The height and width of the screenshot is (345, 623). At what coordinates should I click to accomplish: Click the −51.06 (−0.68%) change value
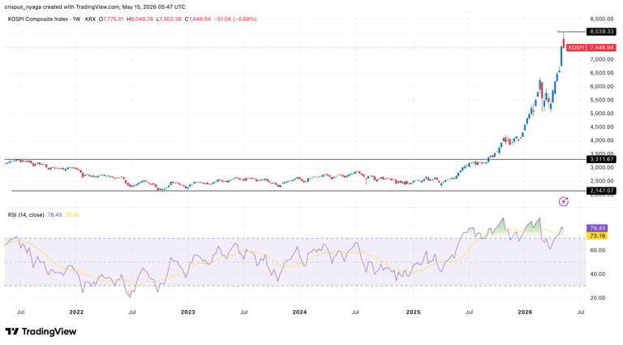(x=235, y=19)
